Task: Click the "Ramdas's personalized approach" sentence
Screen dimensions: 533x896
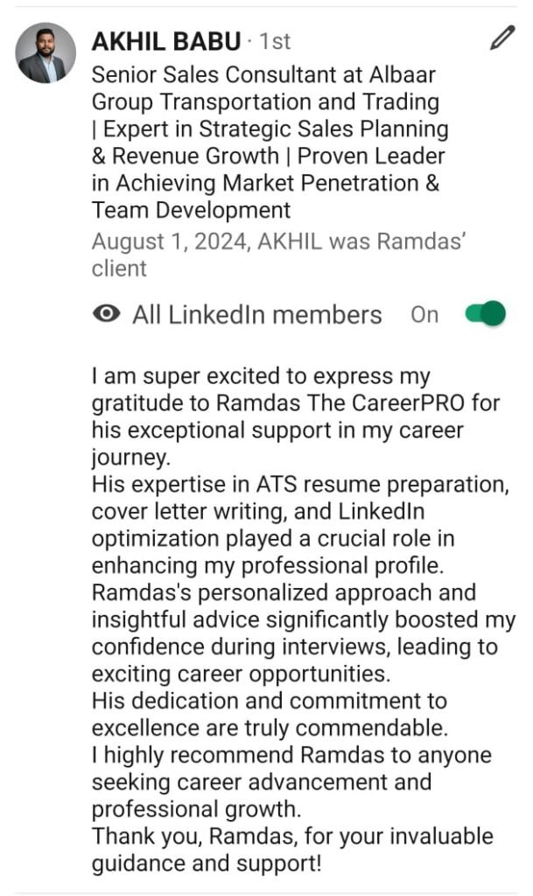Action: pyautogui.click(x=284, y=592)
